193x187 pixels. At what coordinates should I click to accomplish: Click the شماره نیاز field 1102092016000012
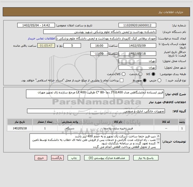(137, 25)
